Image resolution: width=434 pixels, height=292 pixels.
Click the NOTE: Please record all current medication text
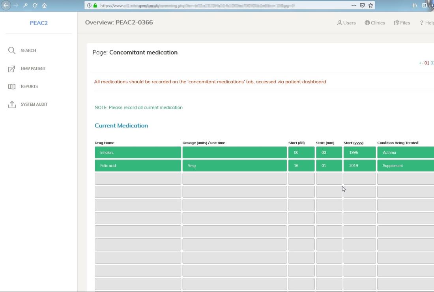point(138,107)
